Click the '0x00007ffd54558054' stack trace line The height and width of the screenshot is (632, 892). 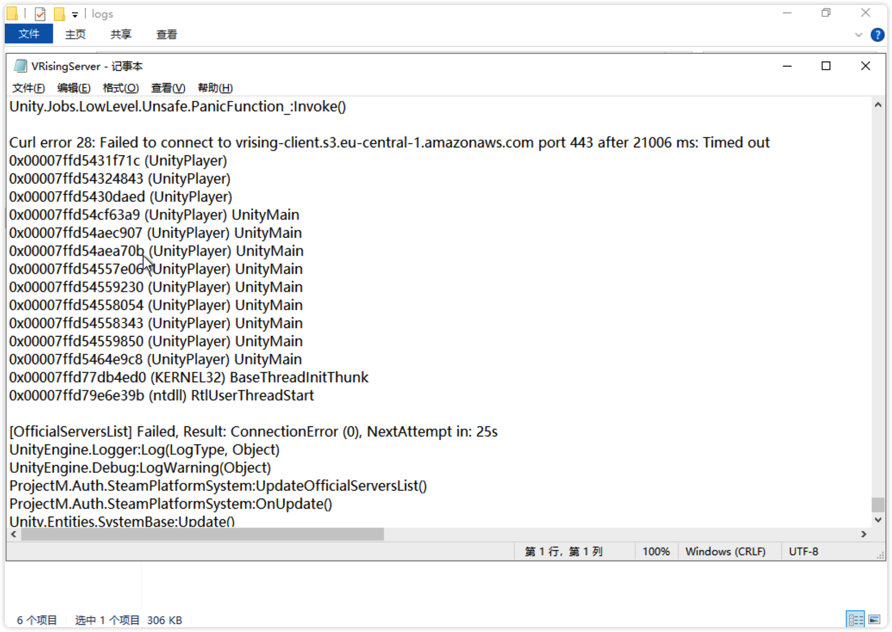pos(156,305)
